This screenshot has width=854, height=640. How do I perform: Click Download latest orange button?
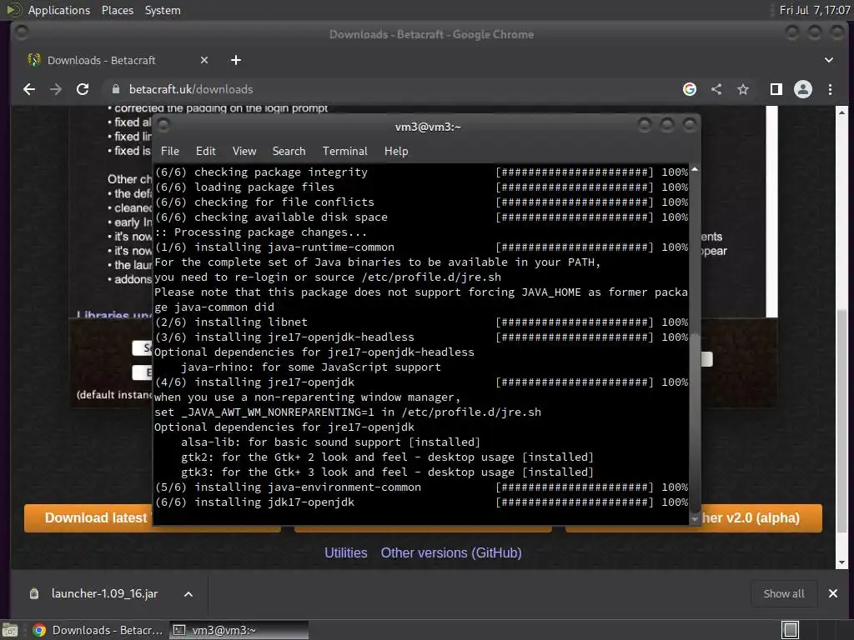point(88,517)
